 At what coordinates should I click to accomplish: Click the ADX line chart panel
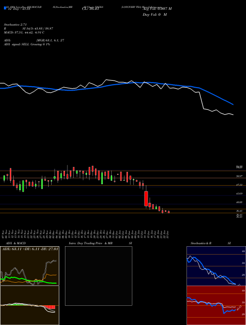tap(30, 266)
